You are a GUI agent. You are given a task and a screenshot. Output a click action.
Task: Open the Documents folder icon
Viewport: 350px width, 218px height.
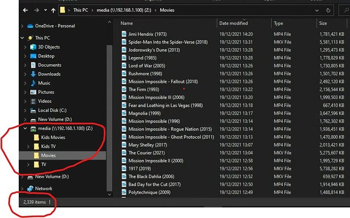coord(33,65)
